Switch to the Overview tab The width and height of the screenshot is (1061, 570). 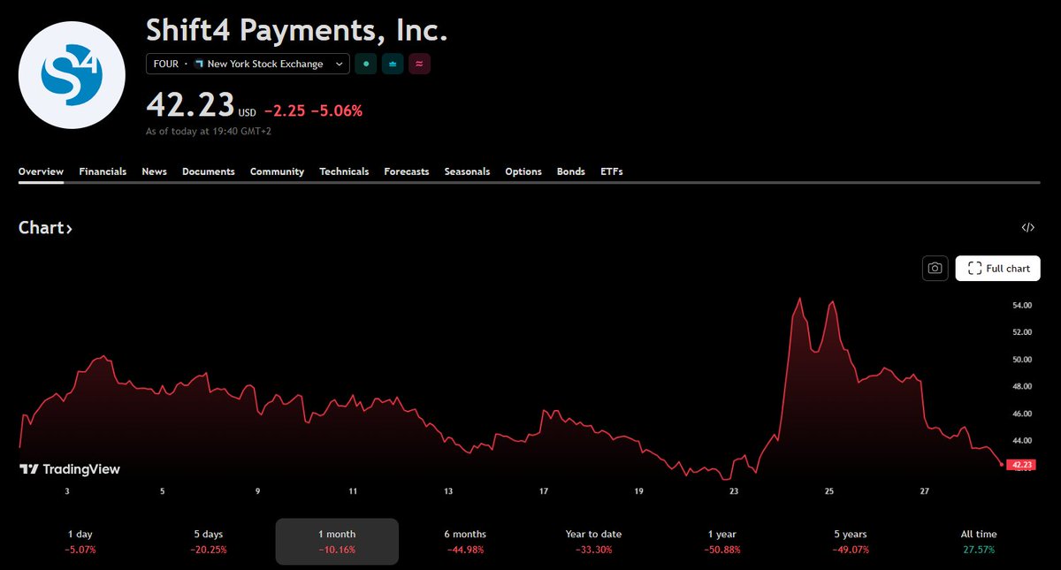click(x=41, y=171)
